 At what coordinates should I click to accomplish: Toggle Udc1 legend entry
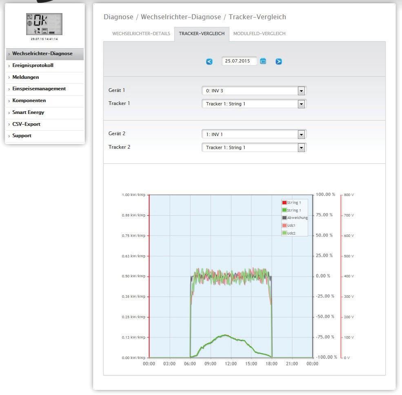(x=289, y=225)
